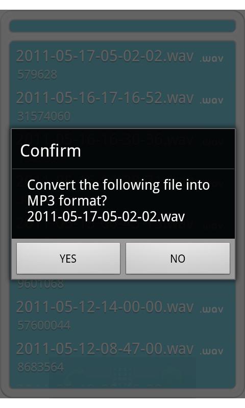Click the 'Convert the following file into' text
Screen dimensions: 245x408
[x=118, y=185]
